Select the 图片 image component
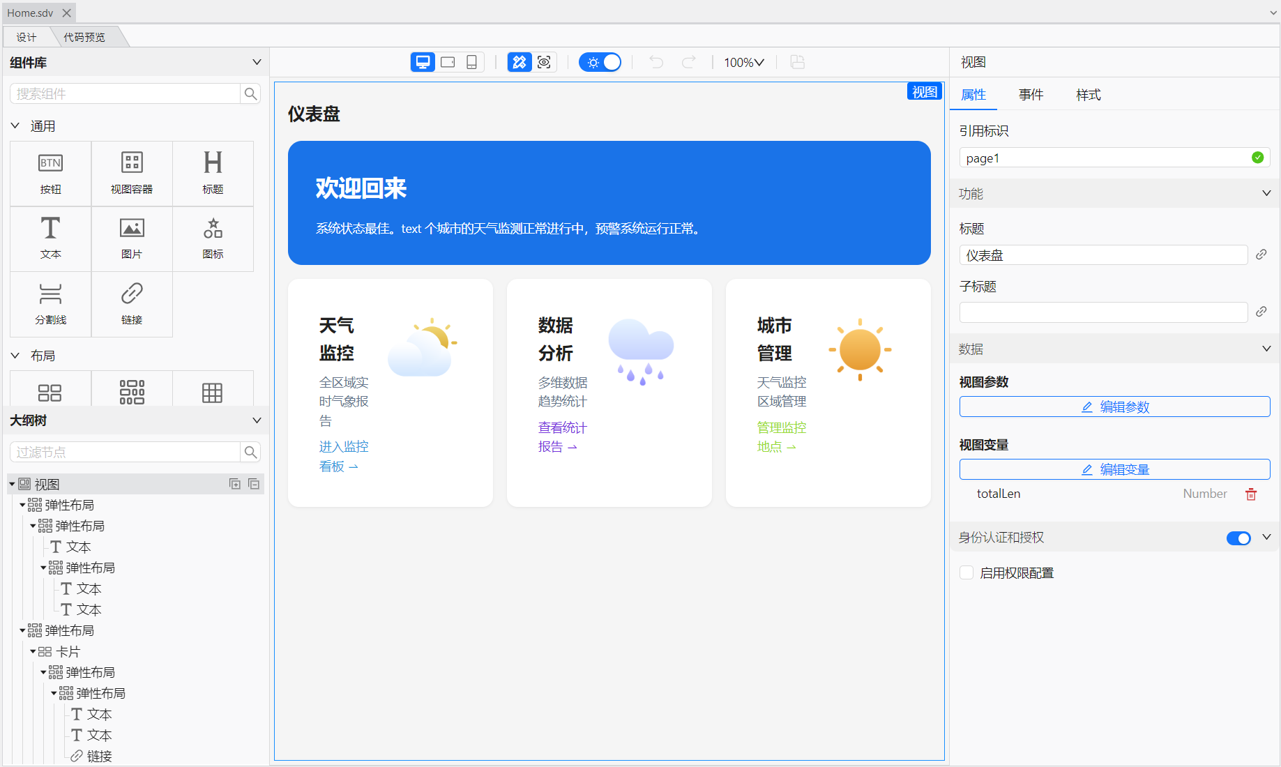 (x=132, y=238)
